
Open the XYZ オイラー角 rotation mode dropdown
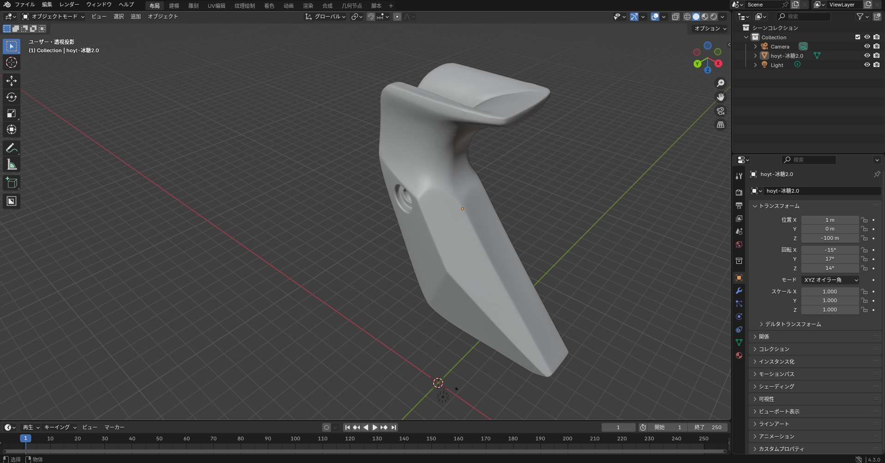click(830, 280)
